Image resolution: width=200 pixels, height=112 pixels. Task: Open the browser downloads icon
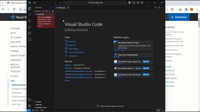[180, 9]
